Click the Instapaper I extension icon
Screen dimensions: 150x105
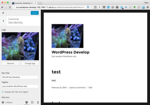100,7
